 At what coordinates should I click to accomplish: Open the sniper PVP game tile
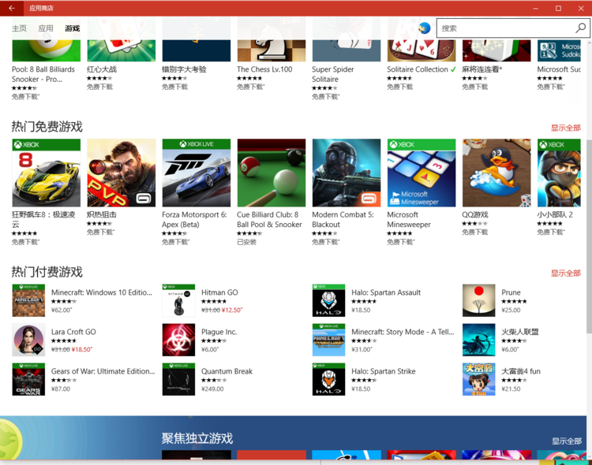[122, 173]
